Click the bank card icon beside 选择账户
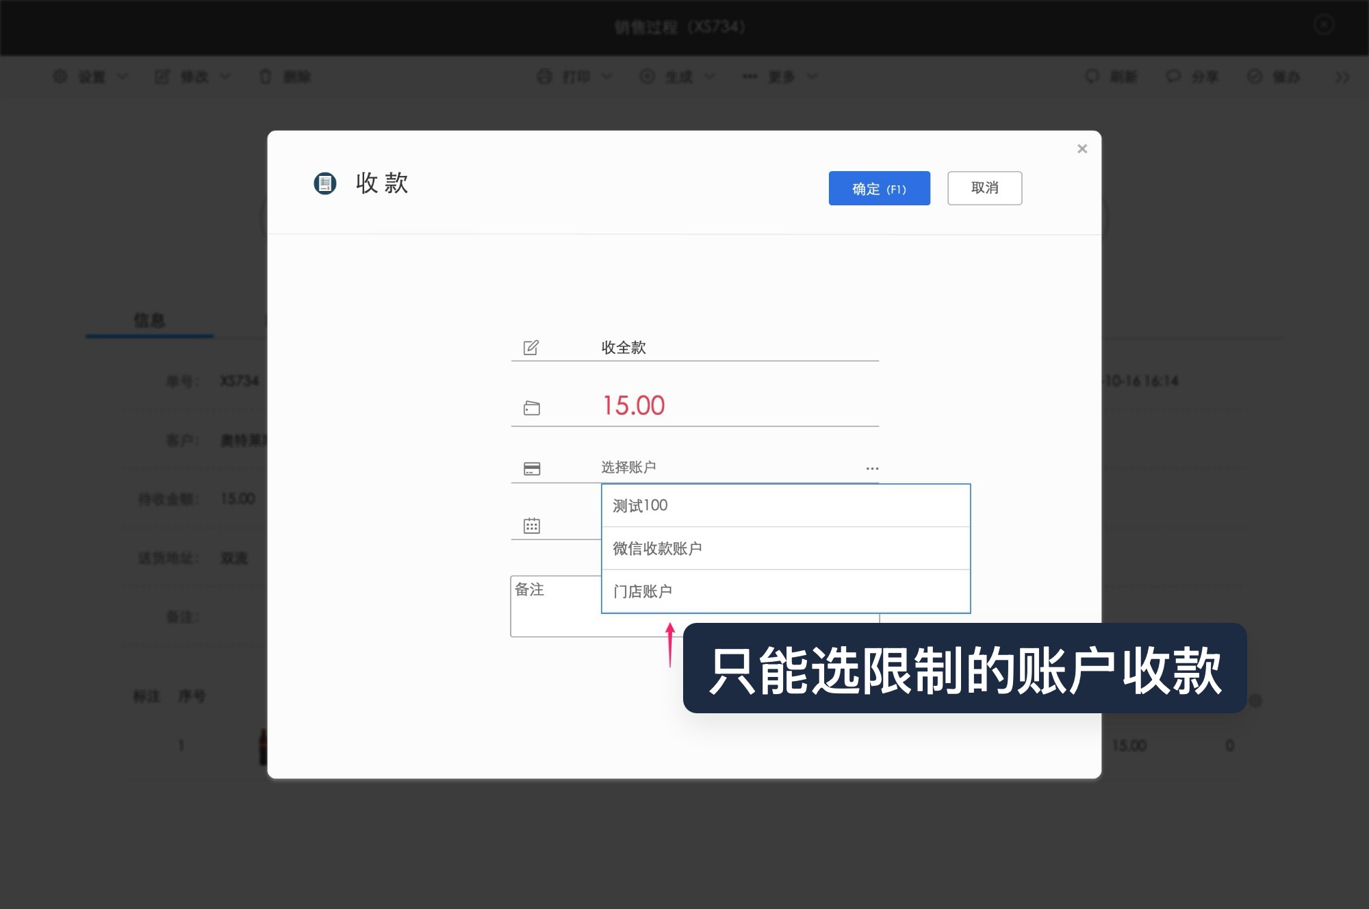 point(530,468)
